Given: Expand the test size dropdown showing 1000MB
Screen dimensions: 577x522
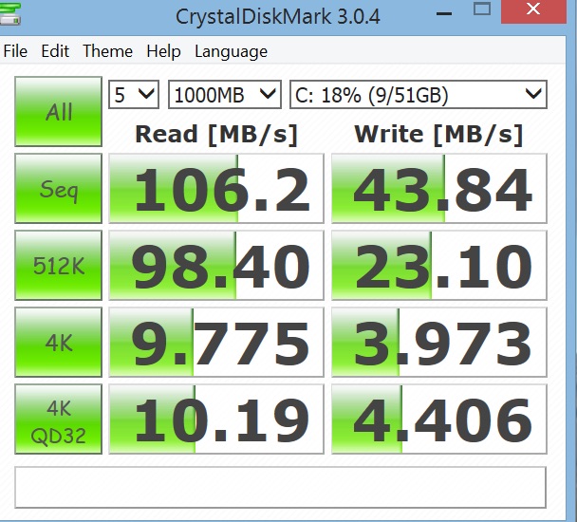Looking at the screenshot, I should tap(225, 95).
